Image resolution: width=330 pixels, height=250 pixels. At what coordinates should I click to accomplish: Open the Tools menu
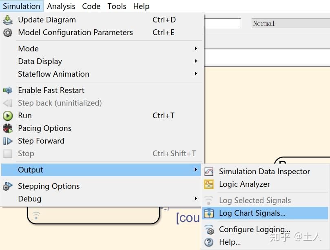(117, 6)
